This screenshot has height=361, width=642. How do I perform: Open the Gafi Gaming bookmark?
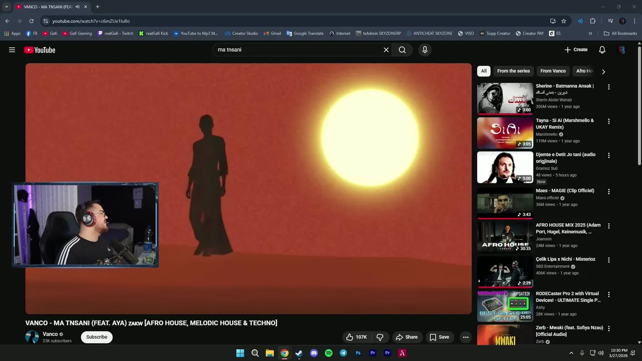click(x=77, y=34)
